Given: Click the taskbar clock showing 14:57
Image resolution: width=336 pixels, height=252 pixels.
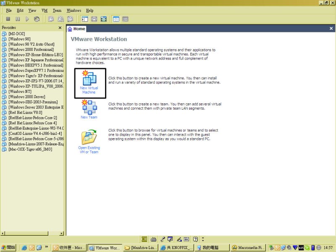Looking at the screenshot, I should 328,247.
